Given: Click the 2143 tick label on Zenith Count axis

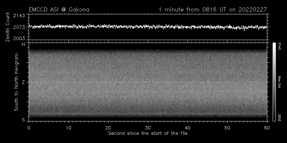Looking at the screenshot, I should (19, 16).
